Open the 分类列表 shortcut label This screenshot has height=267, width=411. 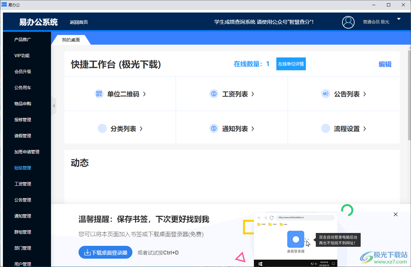point(123,129)
